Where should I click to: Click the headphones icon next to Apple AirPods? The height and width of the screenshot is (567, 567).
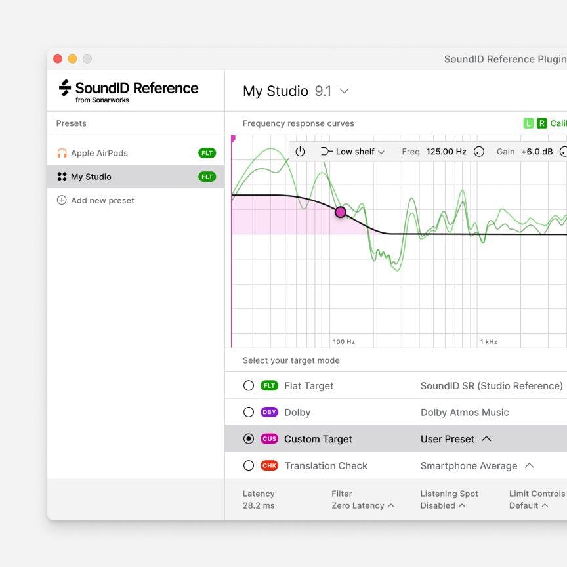(61, 152)
